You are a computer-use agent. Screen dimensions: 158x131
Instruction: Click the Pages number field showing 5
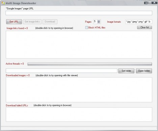pos(95,22)
